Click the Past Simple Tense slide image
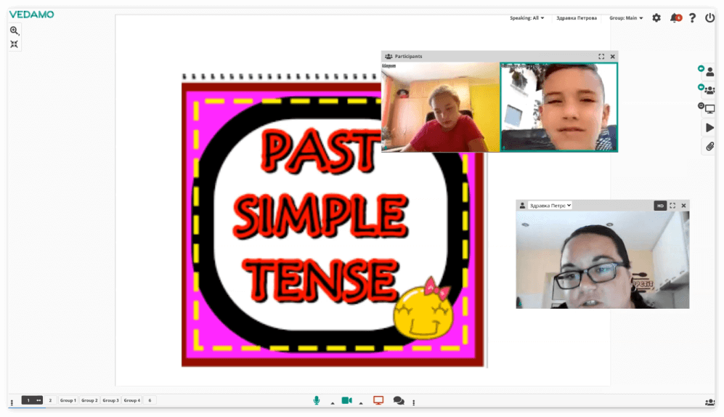This screenshot has height=417, width=724. [x=333, y=220]
